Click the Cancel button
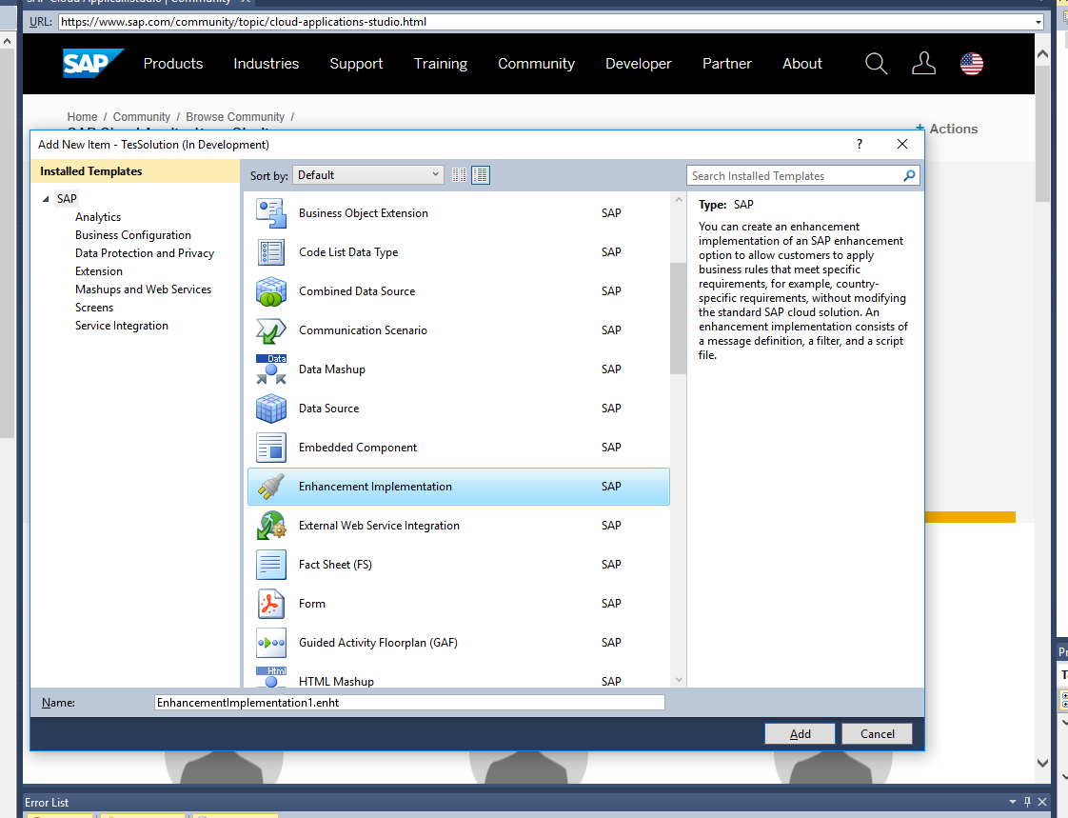The height and width of the screenshot is (818, 1068). tap(877, 733)
